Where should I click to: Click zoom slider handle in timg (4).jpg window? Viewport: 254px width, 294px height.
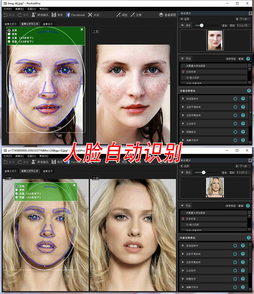(202, 25)
